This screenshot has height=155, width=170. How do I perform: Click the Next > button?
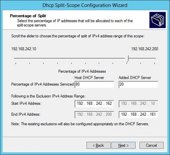(124, 145)
